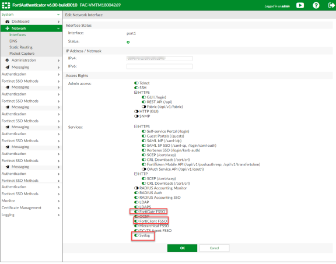336x264 pixels.
Task: Toggle Guest Portals (/guests) service
Action: click(x=143, y=136)
